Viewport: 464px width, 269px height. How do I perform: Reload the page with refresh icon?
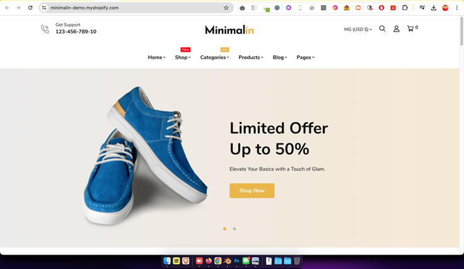click(x=30, y=8)
